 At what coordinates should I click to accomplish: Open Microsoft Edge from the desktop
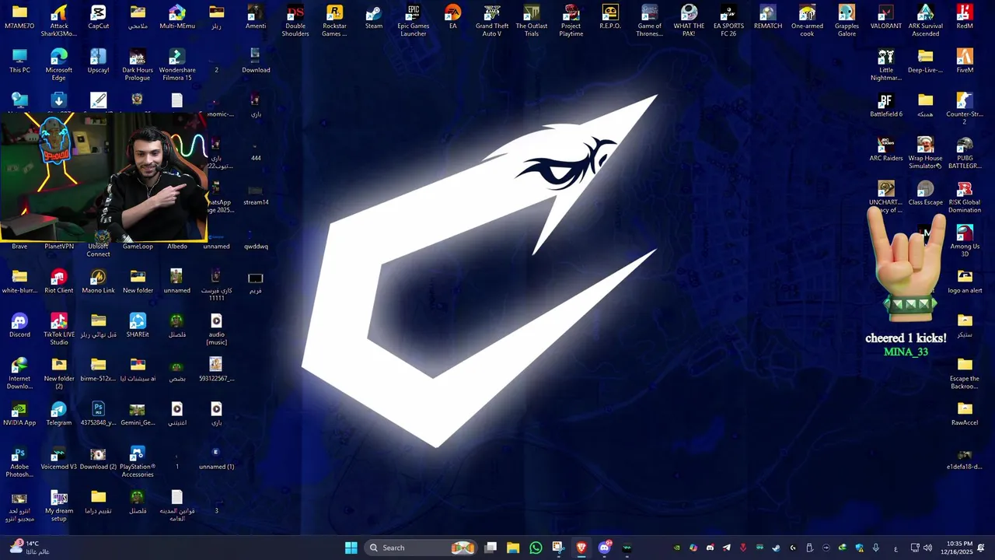point(59,65)
